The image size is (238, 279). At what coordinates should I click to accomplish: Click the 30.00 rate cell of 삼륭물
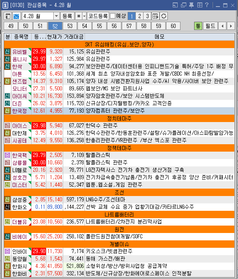(39, 162)
